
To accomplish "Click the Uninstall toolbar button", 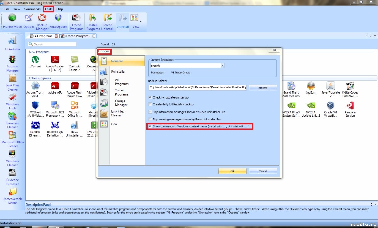I will [x=123, y=21].
